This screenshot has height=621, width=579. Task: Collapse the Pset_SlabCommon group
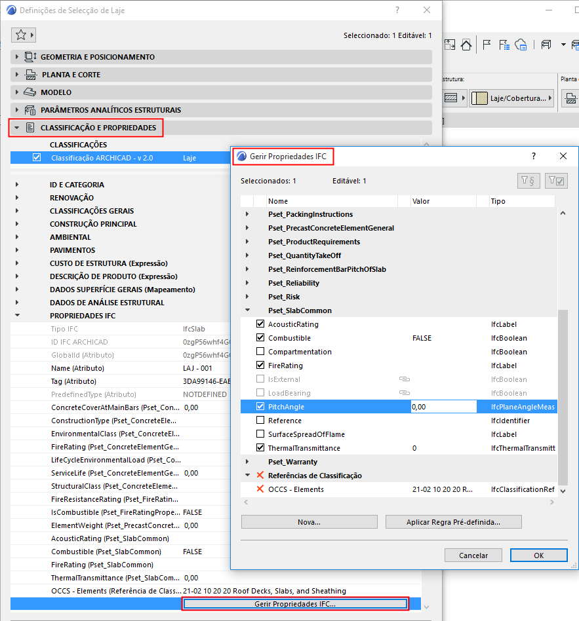[248, 310]
